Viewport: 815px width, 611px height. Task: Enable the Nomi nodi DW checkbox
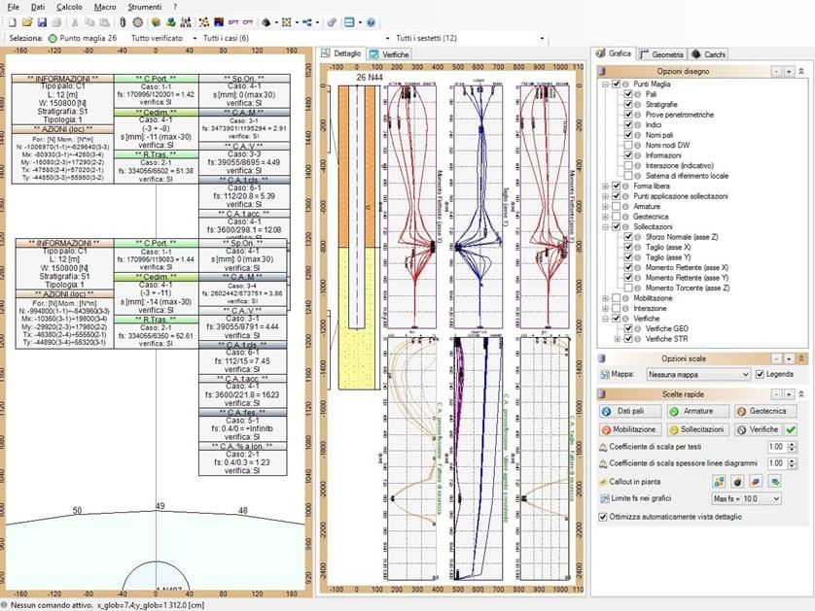pyautogui.click(x=627, y=145)
